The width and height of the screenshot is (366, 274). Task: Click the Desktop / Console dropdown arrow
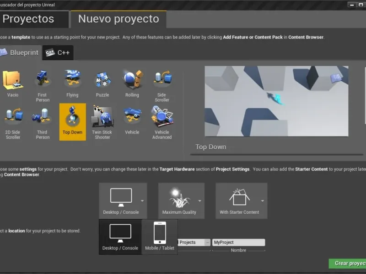click(142, 200)
